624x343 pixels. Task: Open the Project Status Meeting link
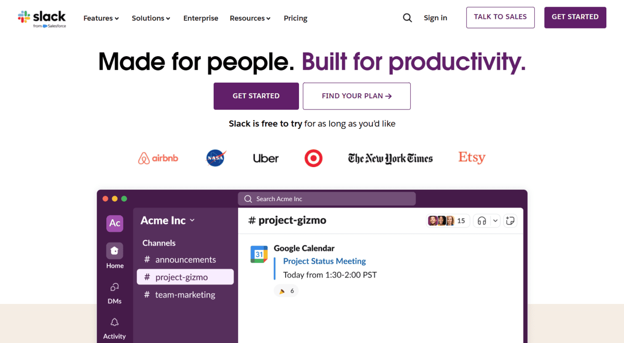[x=324, y=261]
